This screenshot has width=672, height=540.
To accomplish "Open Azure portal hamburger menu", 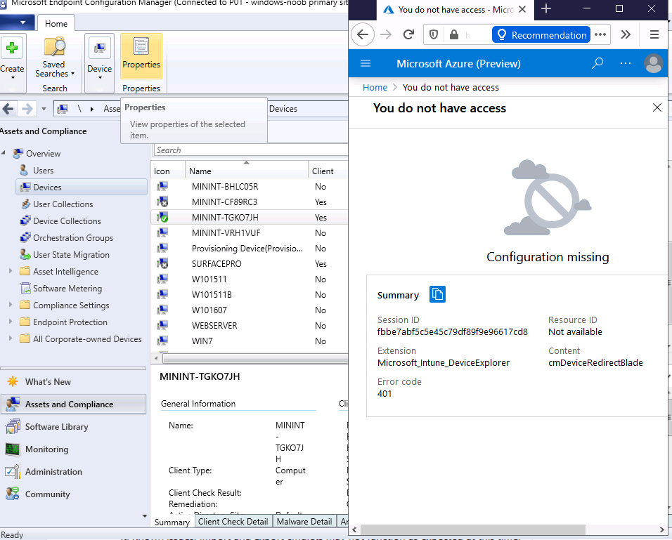I will pos(365,63).
